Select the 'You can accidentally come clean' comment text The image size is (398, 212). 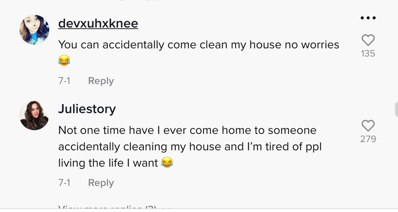(199, 45)
